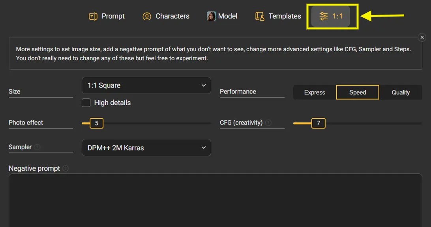
Task: Expand the Size dropdown chevron arrow
Action: click(203, 85)
